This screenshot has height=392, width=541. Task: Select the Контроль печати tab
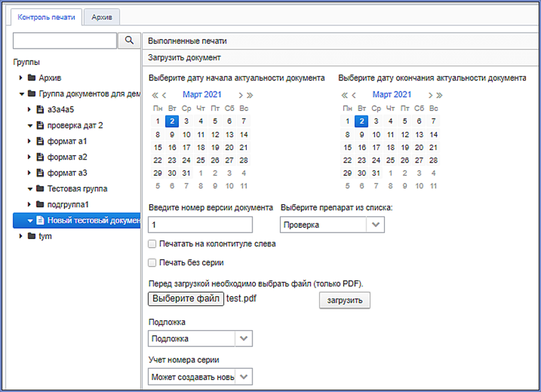click(46, 17)
